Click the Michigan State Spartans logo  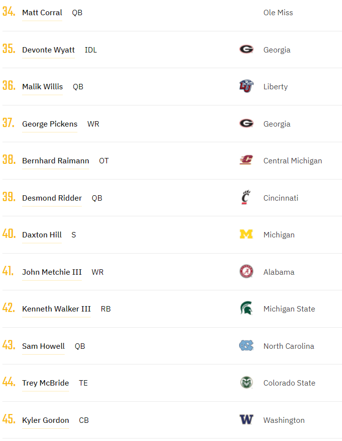click(246, 309)
